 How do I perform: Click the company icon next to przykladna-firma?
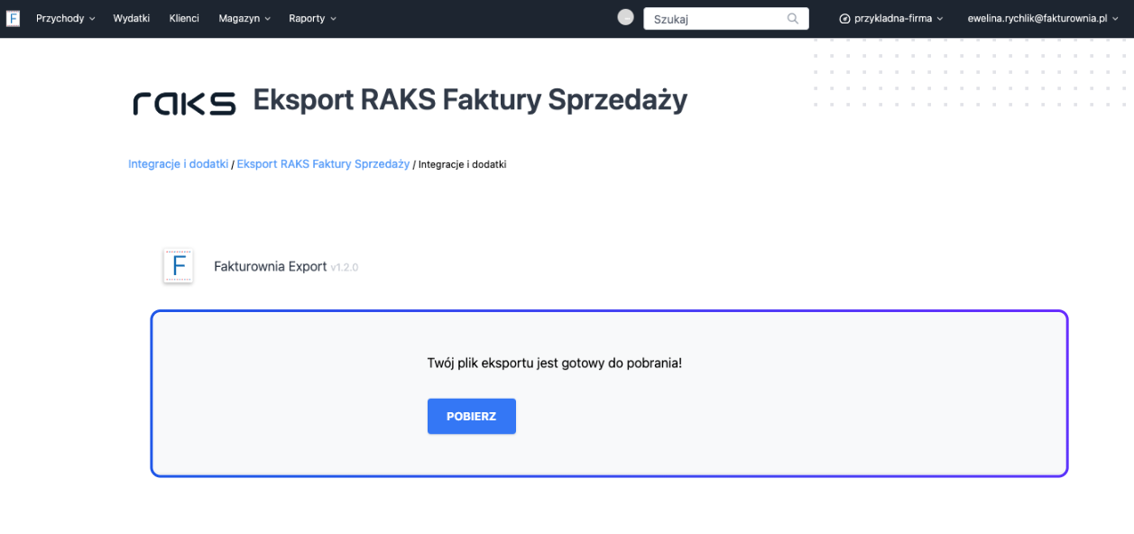pos(844,16)
